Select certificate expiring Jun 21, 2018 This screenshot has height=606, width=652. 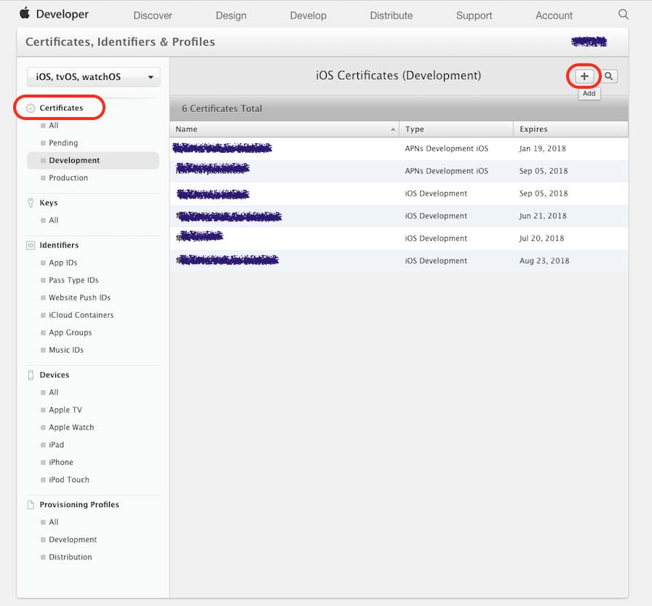(399, 216)
